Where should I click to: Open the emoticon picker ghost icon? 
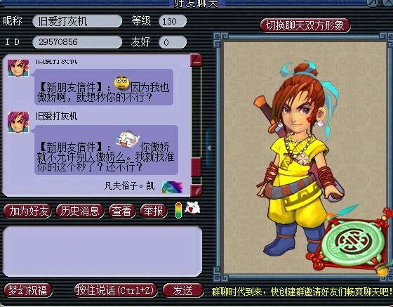(192, 209)
